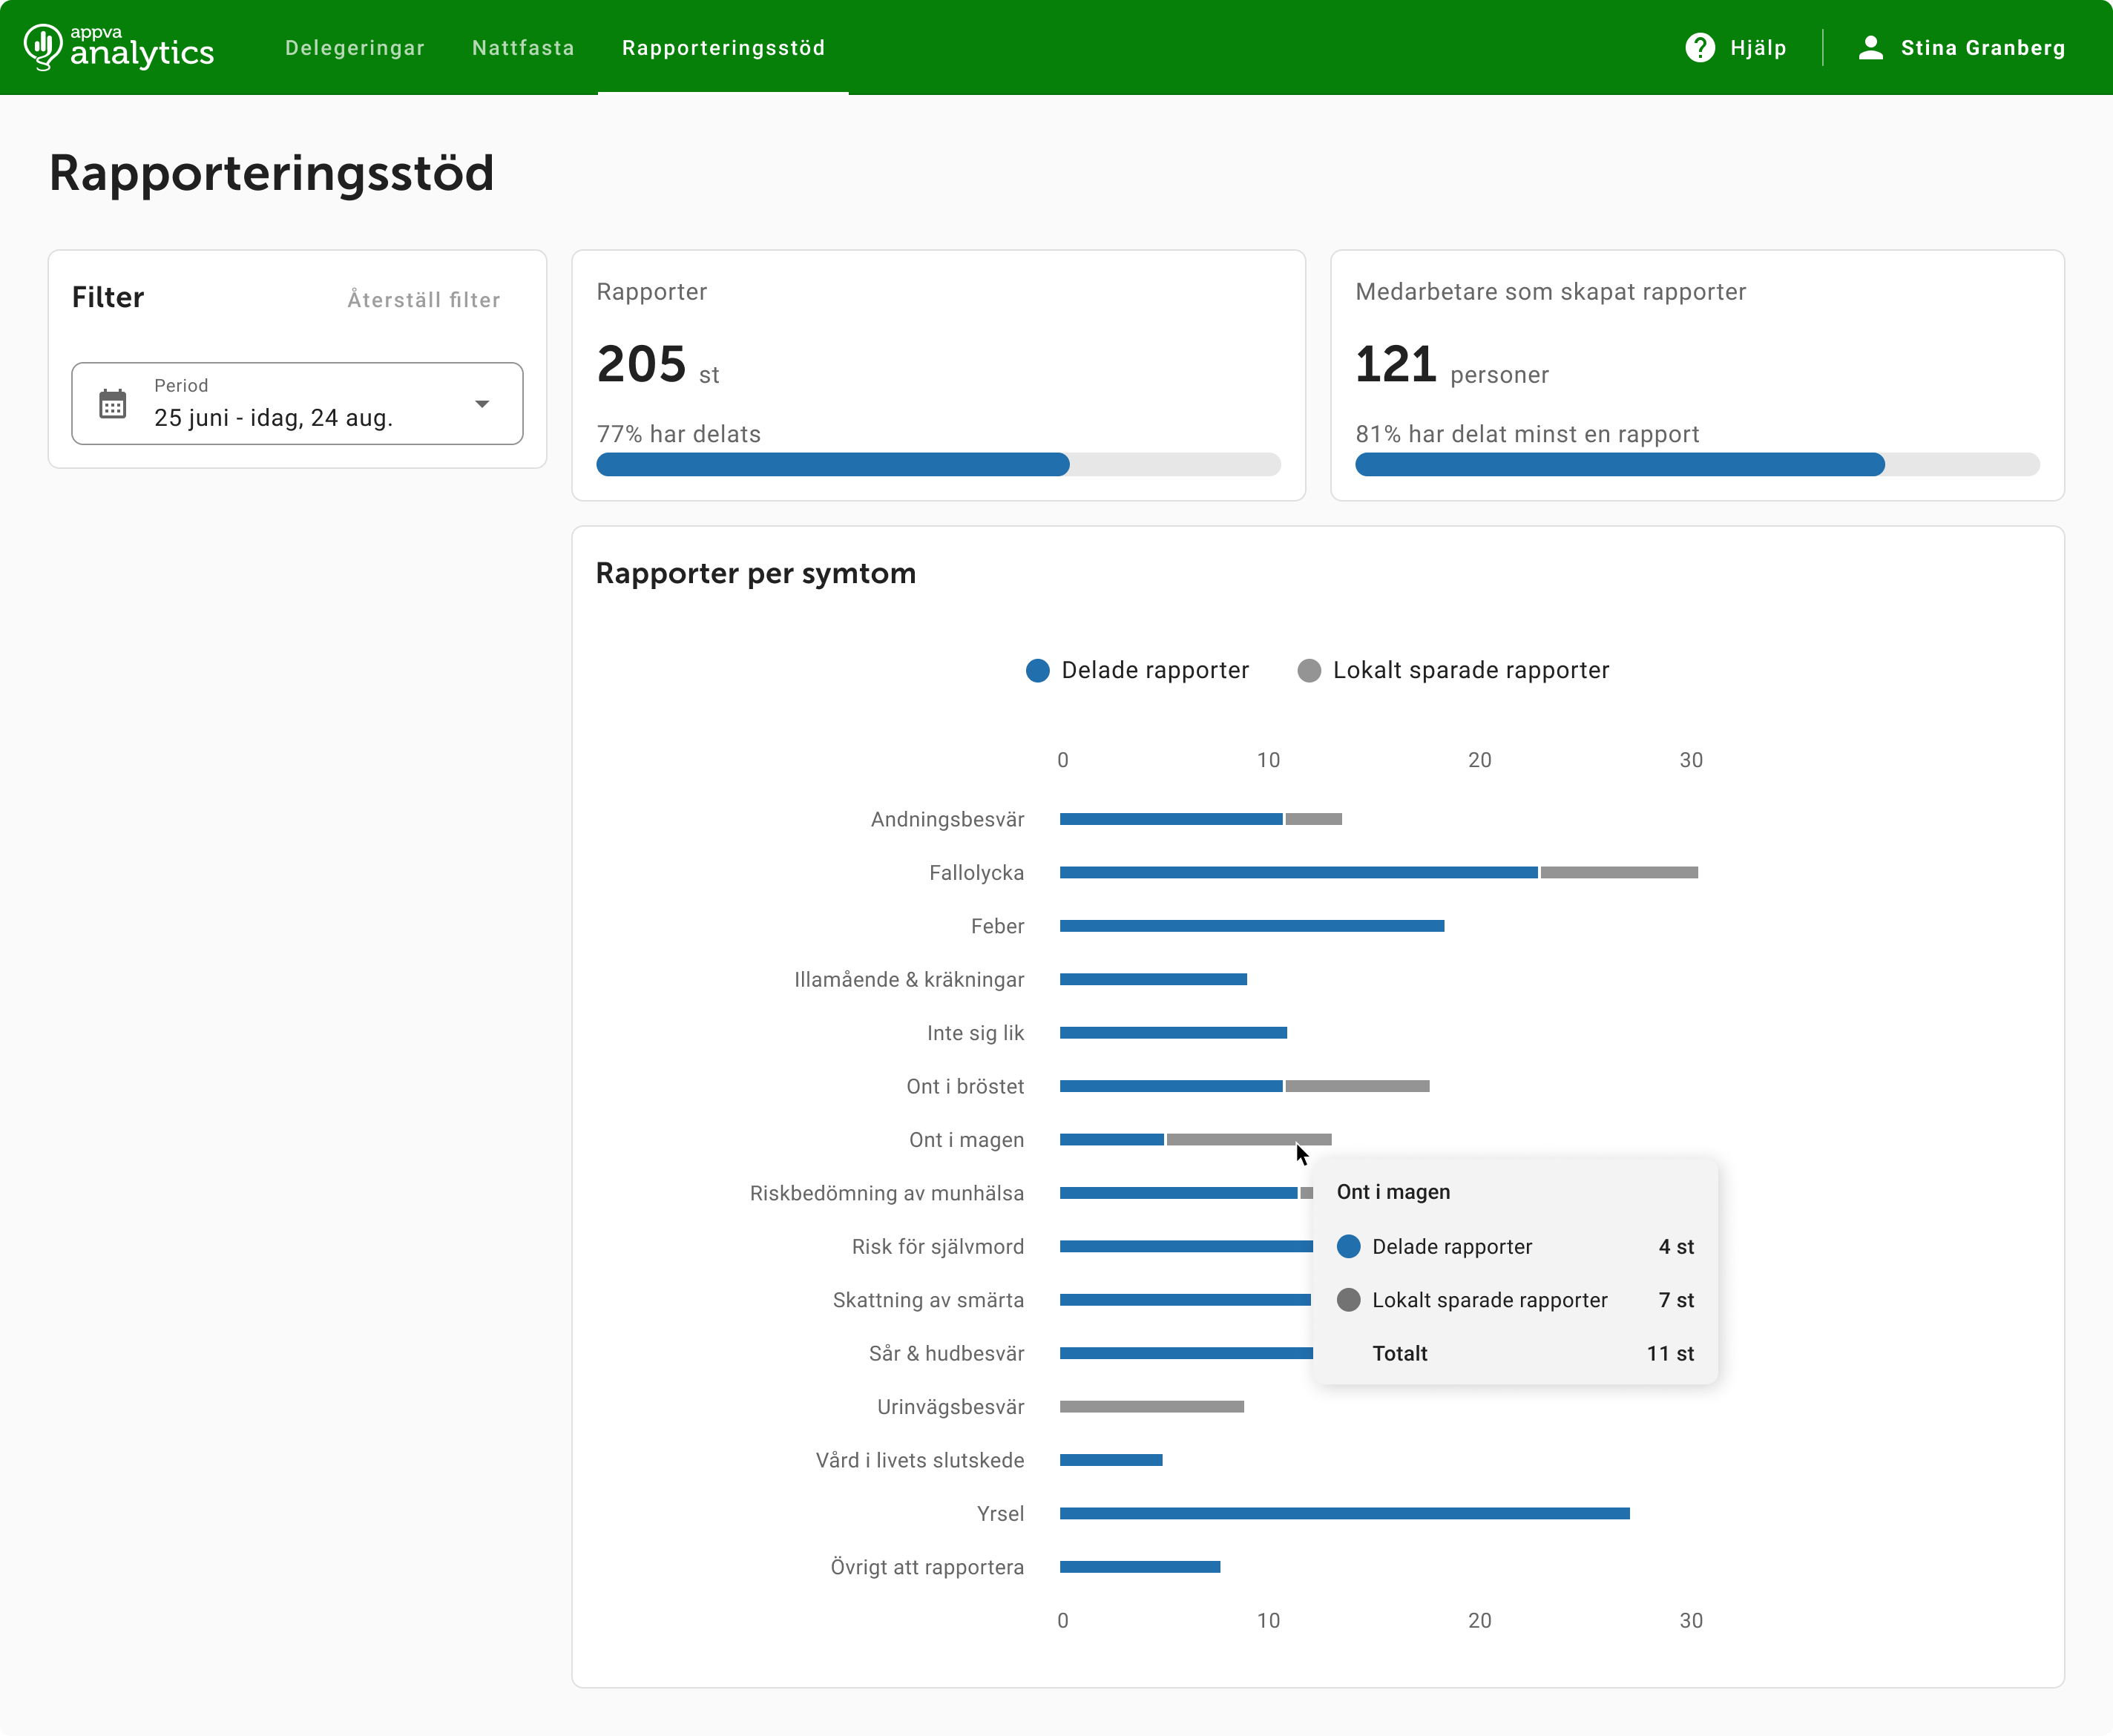2113x1736 pixels.
Task: Open Stina Granberg user menu
Action: [1961, 48]
